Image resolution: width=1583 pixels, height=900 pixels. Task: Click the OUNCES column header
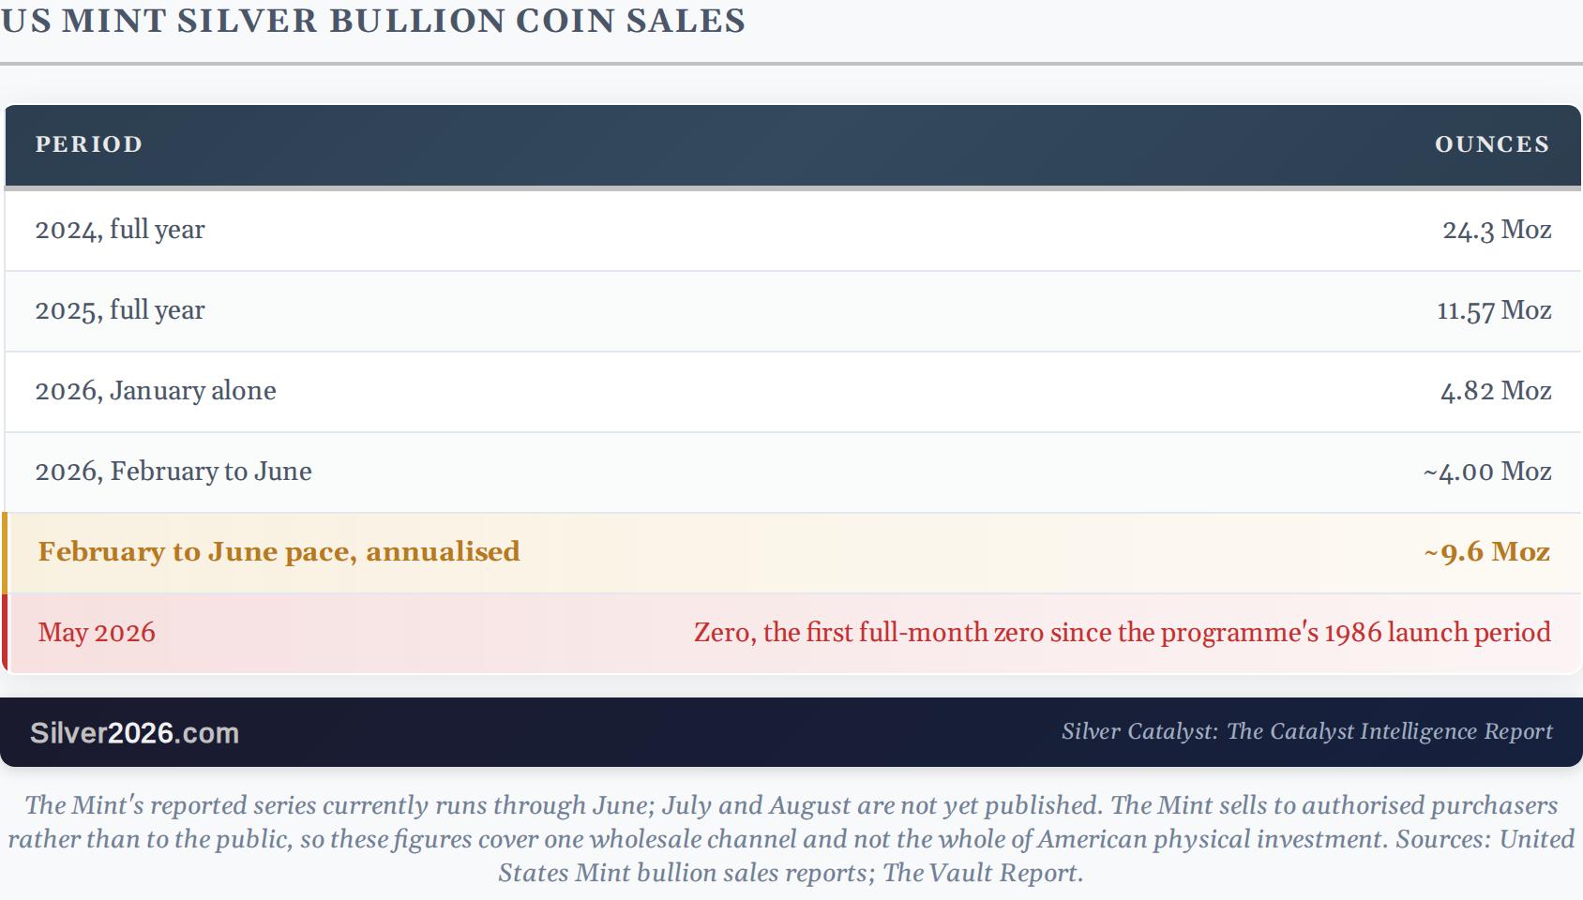tap(1492, 144)
